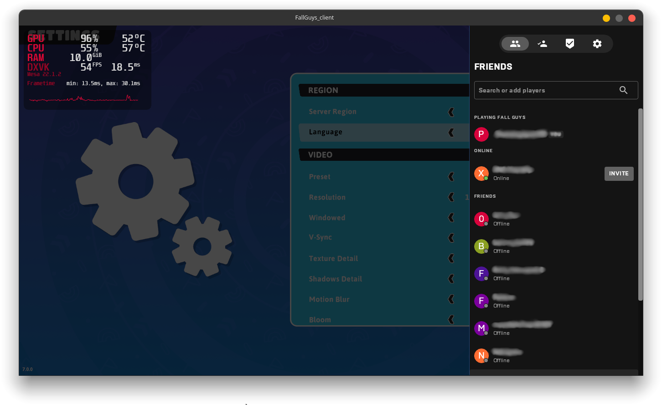Change Language with left arrow

coord(451,133)
